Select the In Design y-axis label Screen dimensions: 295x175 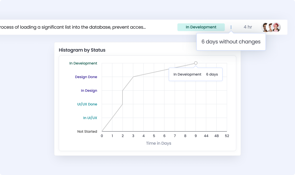[89, 91]
